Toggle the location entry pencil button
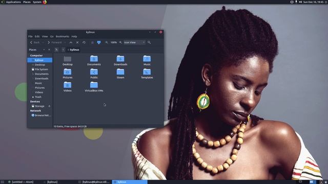 pos(56,50)
